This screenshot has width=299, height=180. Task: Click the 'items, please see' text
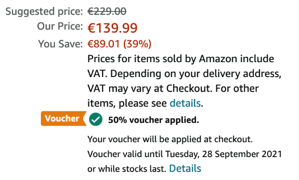127,103
